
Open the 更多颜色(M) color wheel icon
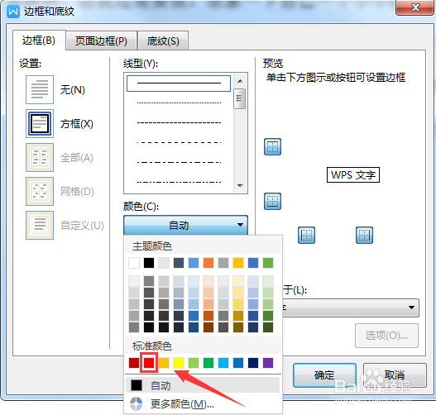click(x=136, y=404)
